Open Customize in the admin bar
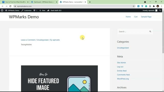This screenshot has height=92, width=164. 26,10
